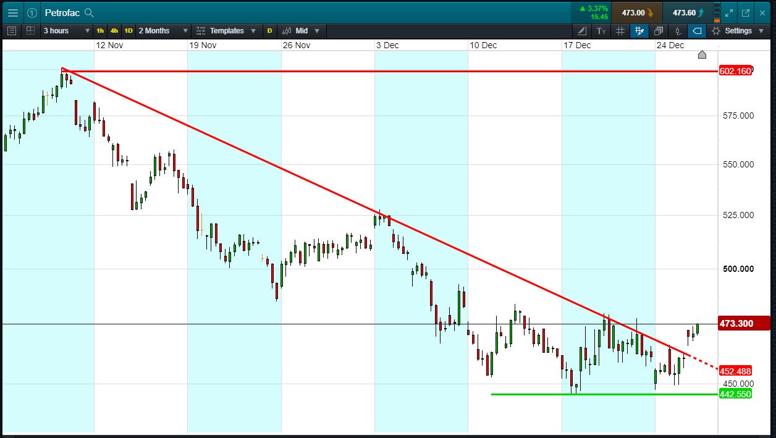Viewport: 776px width, 438px height.
Task: Switch to the 4h timeframe
Action: tap(114, 30)
